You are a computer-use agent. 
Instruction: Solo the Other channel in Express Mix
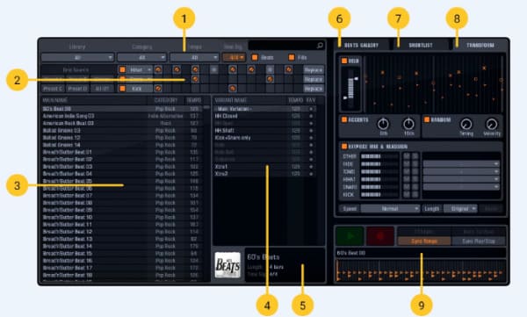(x=415, y=156)
